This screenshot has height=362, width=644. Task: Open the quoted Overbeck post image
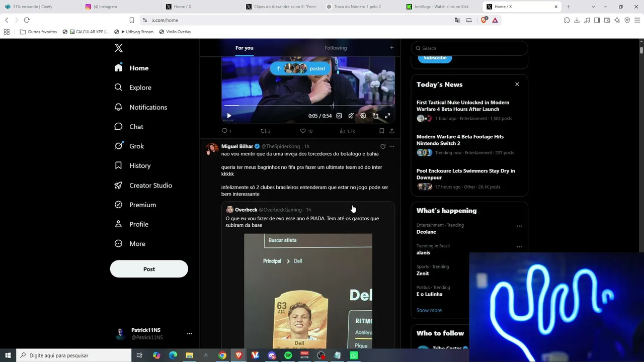pos(308,291)
